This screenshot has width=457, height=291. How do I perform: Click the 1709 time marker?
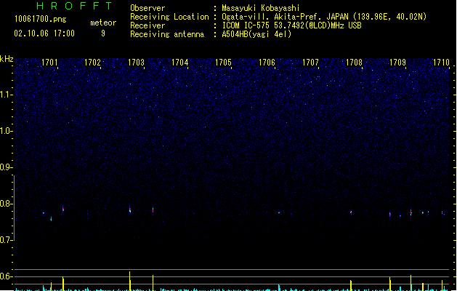pyautogui.click(x=397, y=63)
